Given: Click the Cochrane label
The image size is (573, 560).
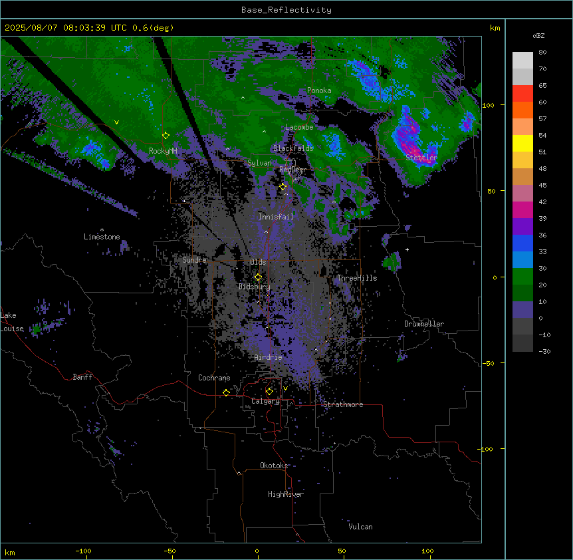Looking at the screenshot, I should pyautogui.click(x=214, y=378).
